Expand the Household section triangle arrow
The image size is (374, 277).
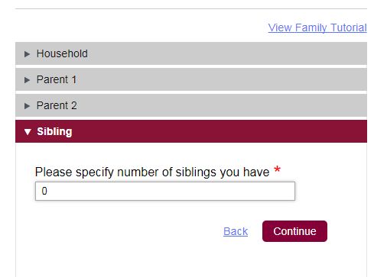(x=27, y=54)
